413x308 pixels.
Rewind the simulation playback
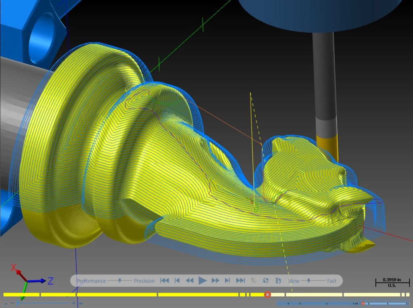click(x=190, y=281)
